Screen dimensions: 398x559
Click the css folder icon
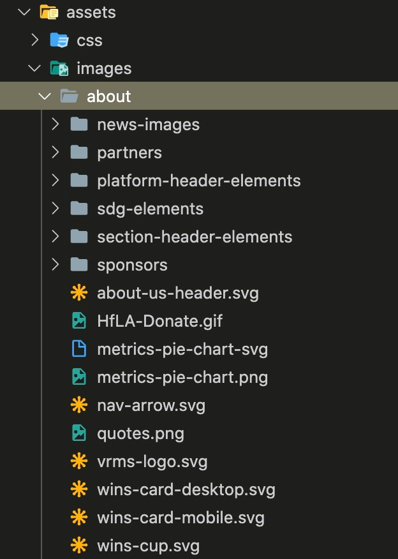(x=59, y=40)
